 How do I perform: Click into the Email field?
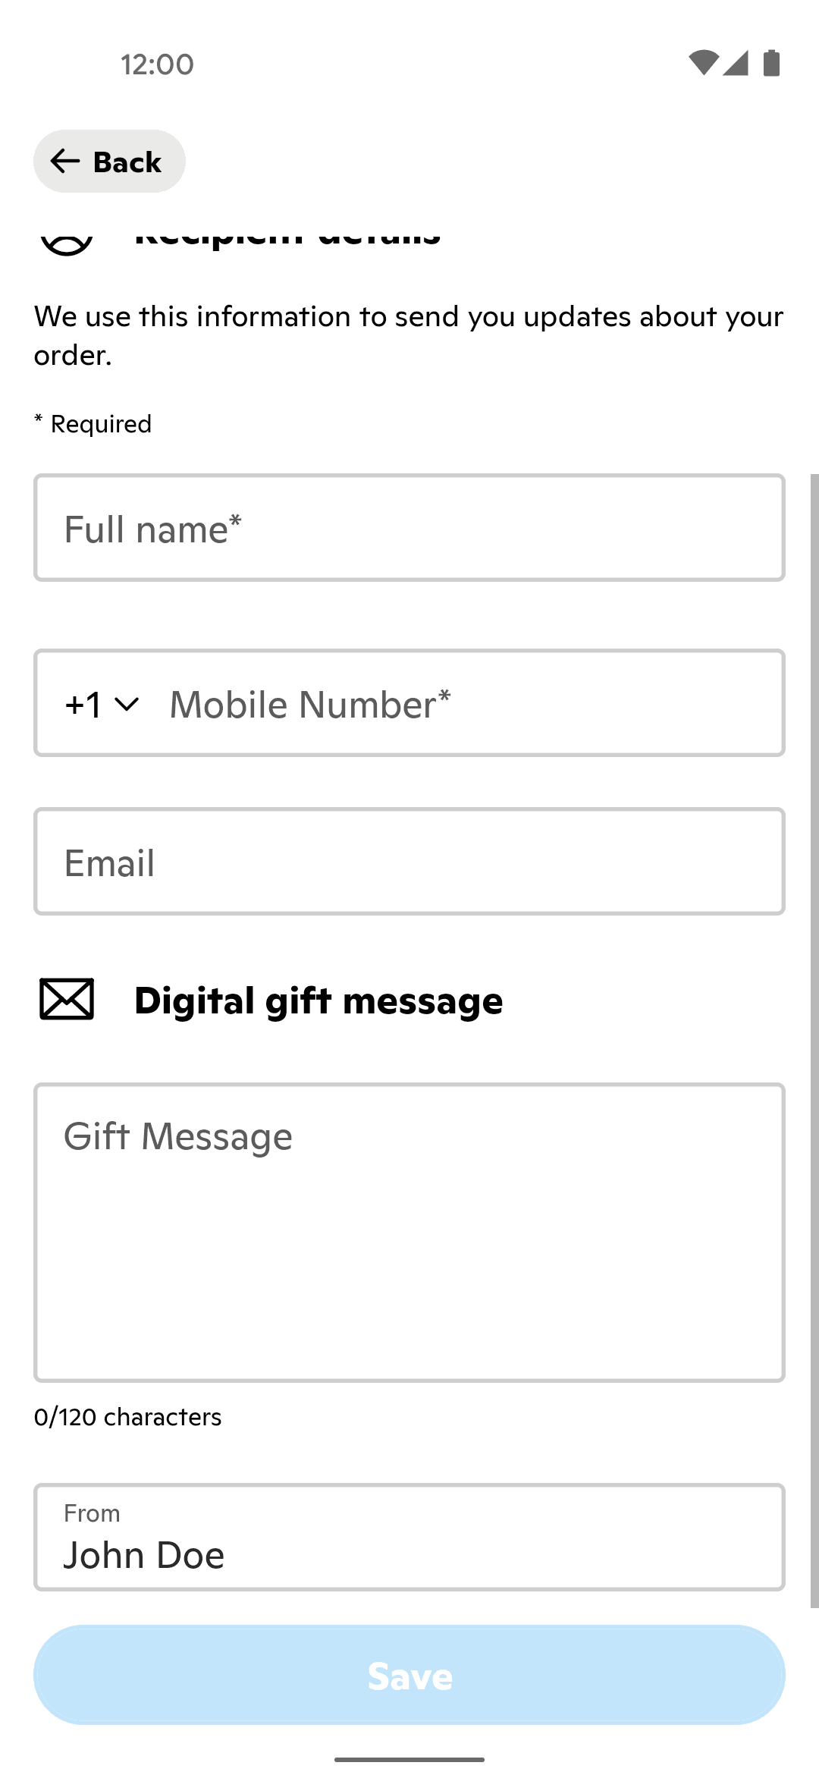[x=409, y=862]
